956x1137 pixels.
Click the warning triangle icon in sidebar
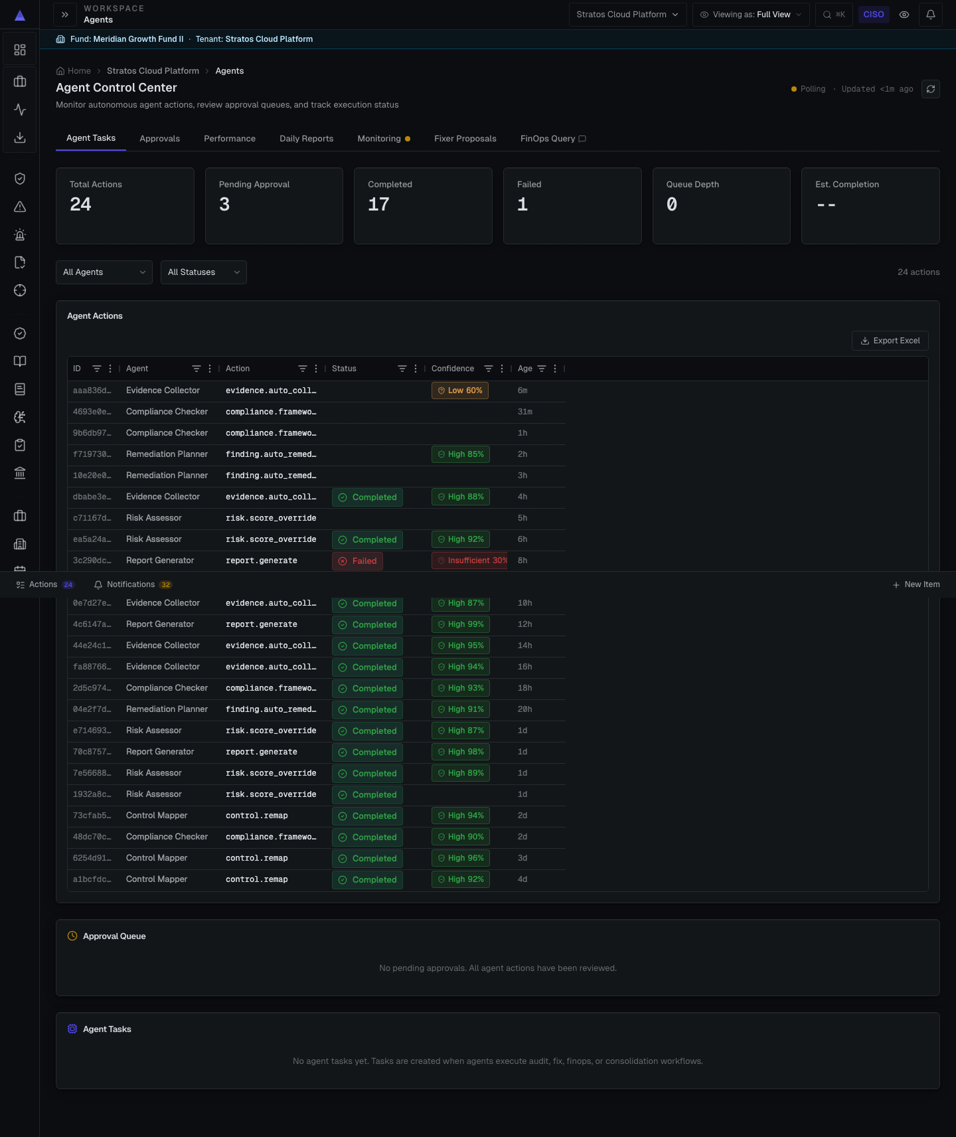coord(20,207)
